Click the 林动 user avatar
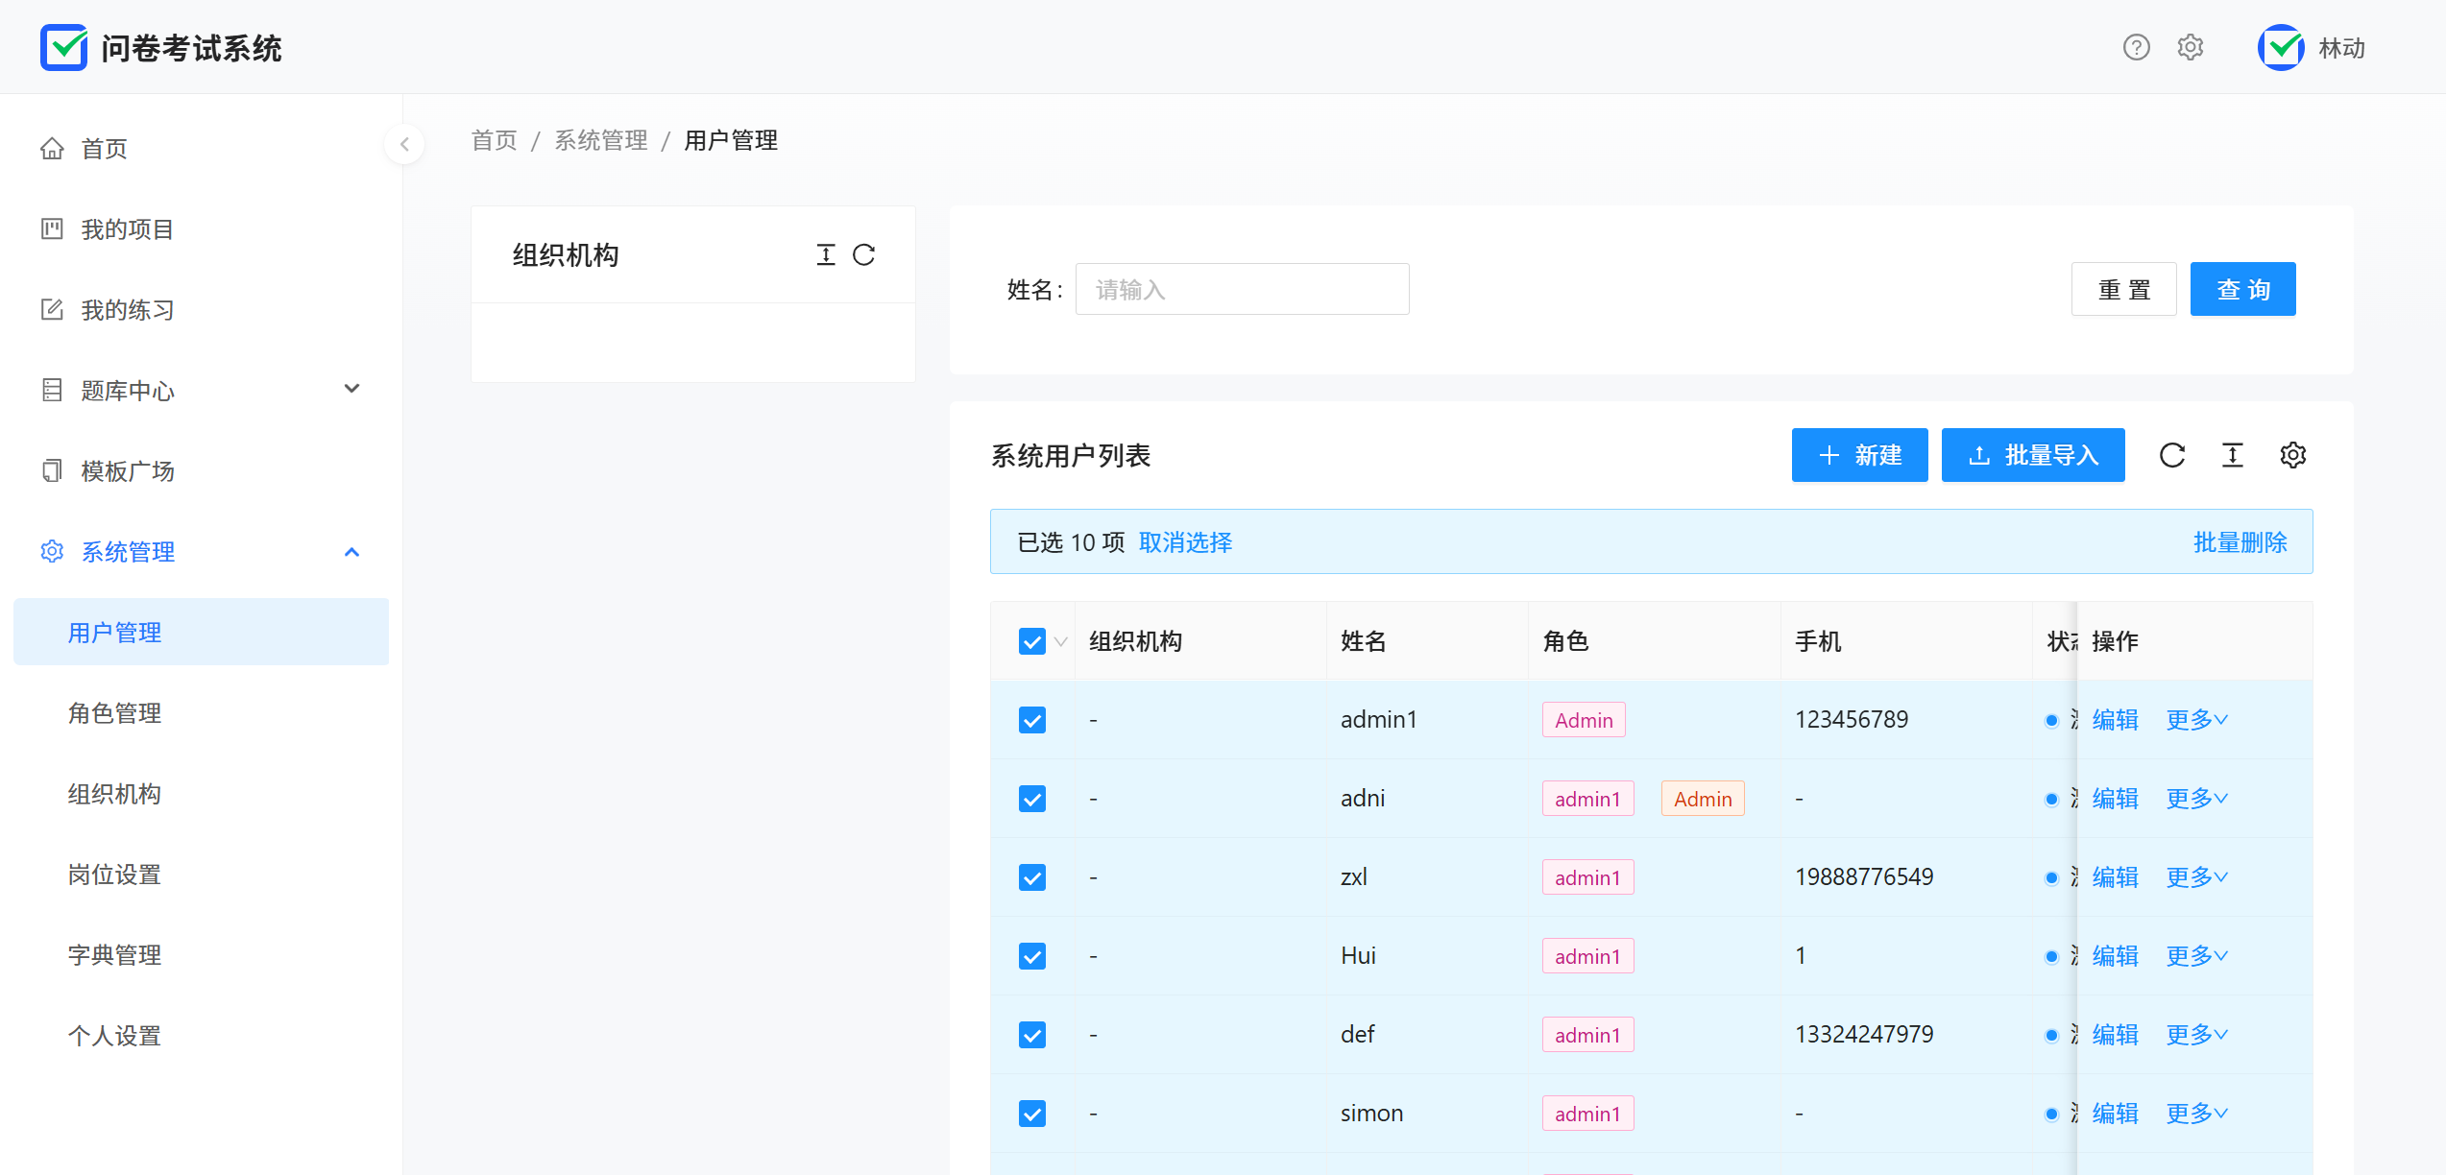This screenshot has width=2446, height=1175. [x=2281, y=47]
